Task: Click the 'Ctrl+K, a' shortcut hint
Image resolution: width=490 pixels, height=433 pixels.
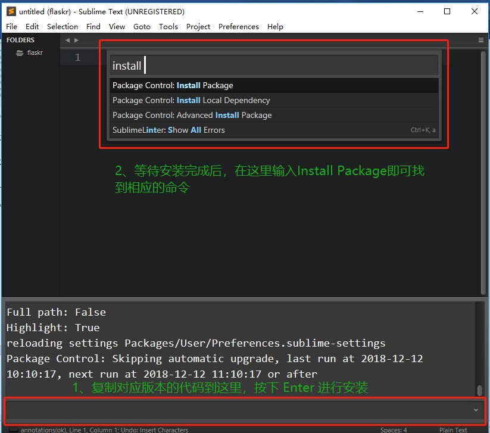Action: pos(423,130)
